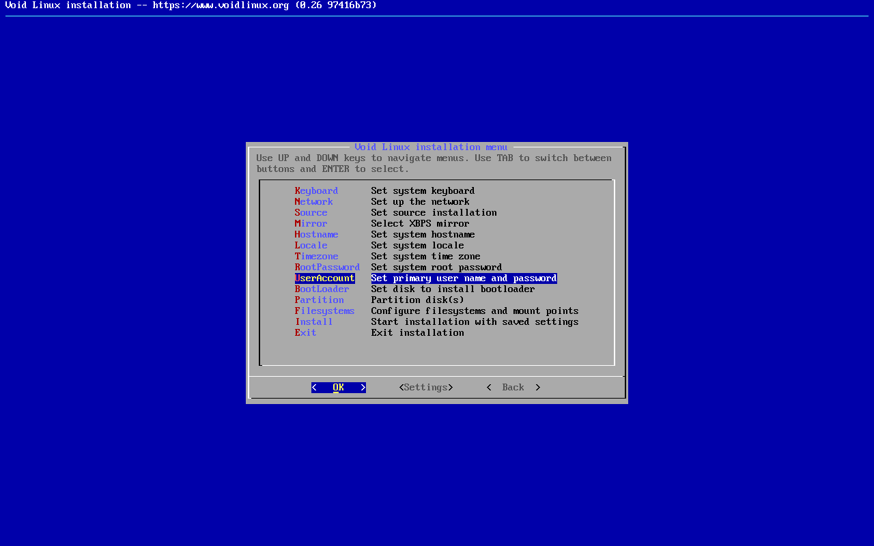Click the Settings button
This screenshot has width=874, height=546.
(425, 388)
